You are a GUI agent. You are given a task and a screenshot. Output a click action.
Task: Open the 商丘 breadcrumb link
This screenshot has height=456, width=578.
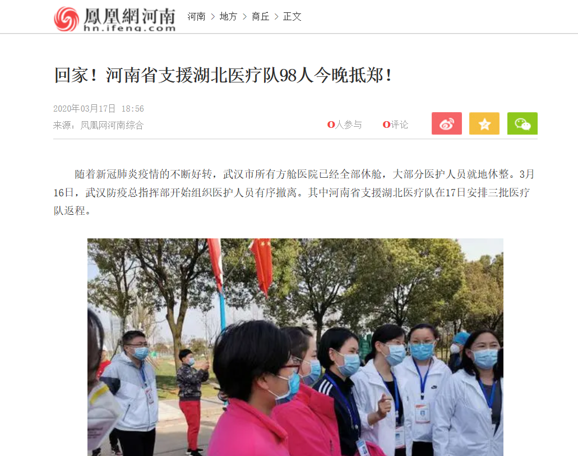(260, 17)
